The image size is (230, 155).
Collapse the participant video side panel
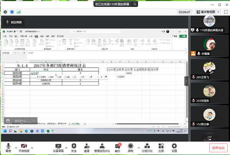click(187, 81)
